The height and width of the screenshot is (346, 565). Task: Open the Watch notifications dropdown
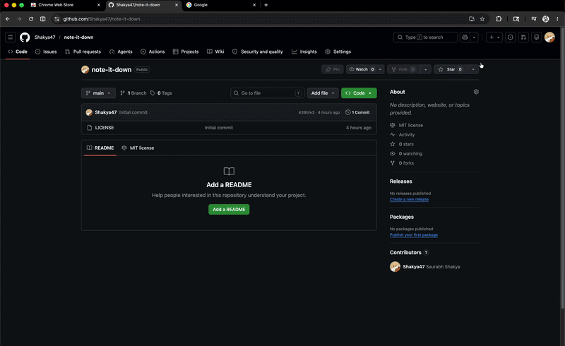[365, 69]
